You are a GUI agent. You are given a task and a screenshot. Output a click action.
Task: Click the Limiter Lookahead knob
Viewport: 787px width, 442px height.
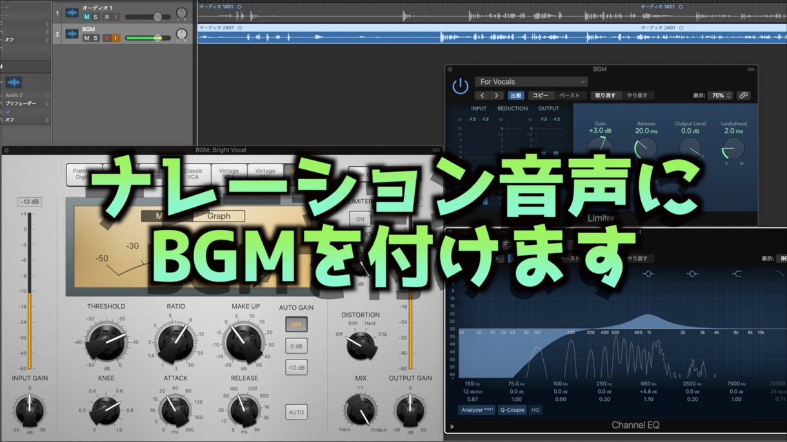pyautogui.click(x=733, y=148)
